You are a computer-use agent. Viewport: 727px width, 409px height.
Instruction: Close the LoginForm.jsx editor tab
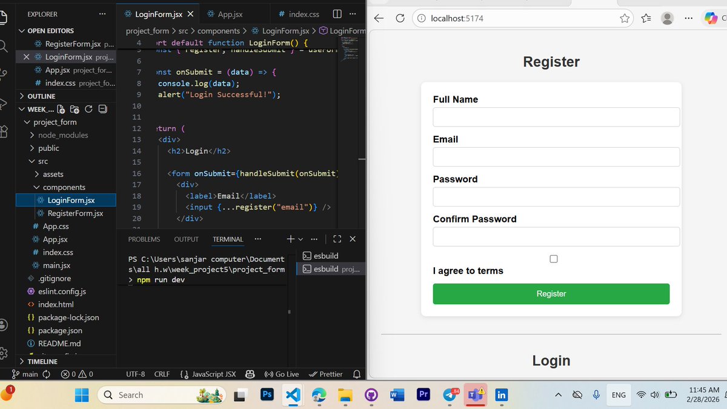tap(190, 14)
